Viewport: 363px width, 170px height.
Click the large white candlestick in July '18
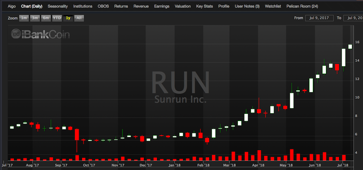[344, 57]
